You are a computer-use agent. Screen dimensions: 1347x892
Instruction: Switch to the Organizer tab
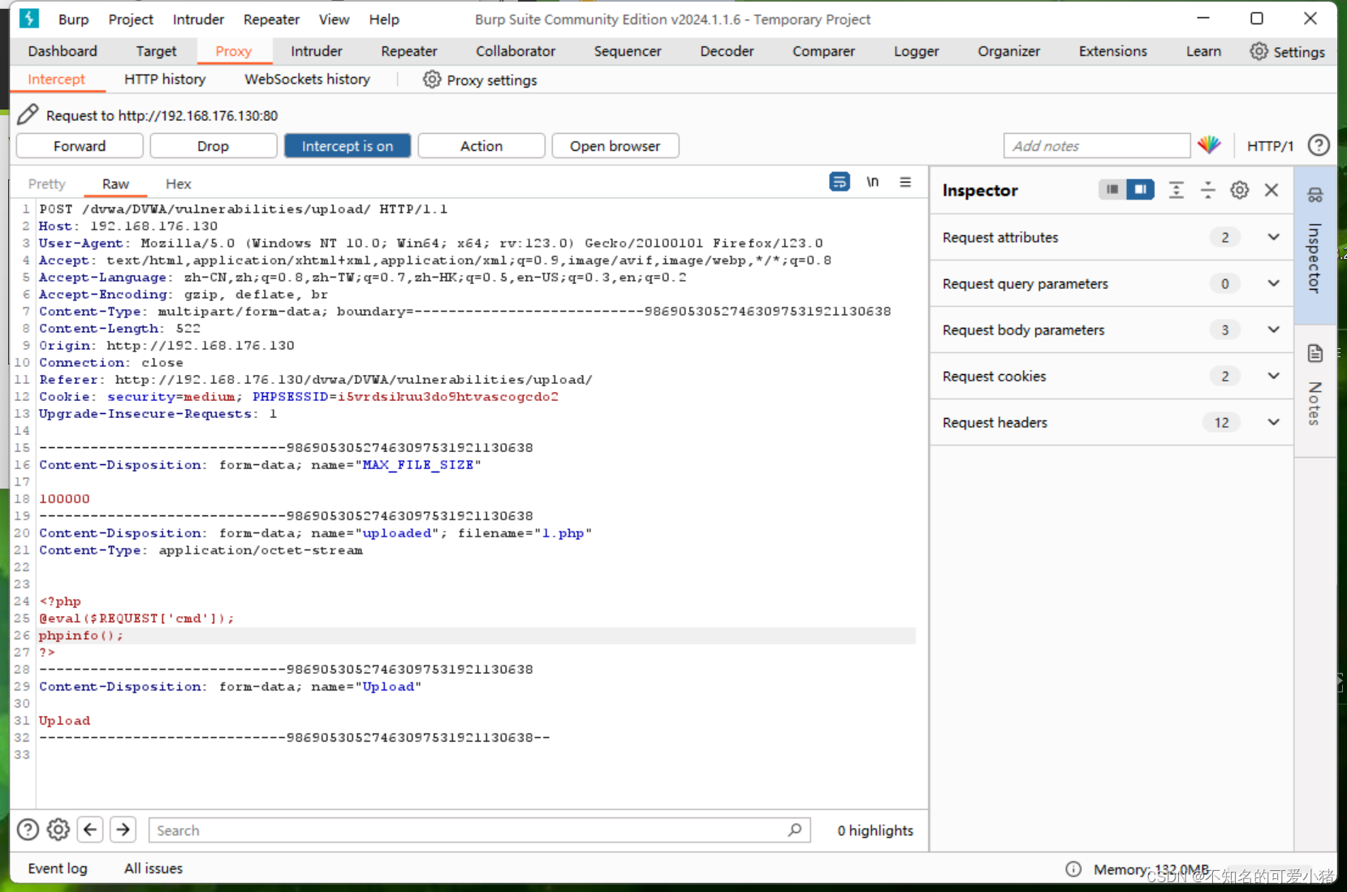1009,51
